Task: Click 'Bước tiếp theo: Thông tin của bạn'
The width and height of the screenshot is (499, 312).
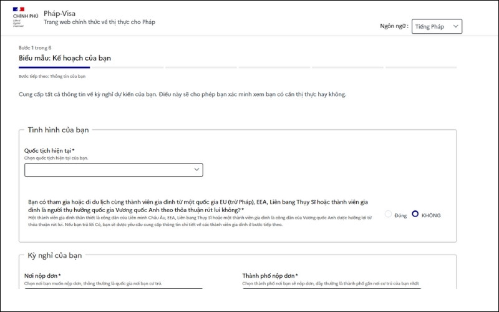Action: point(52,76)
